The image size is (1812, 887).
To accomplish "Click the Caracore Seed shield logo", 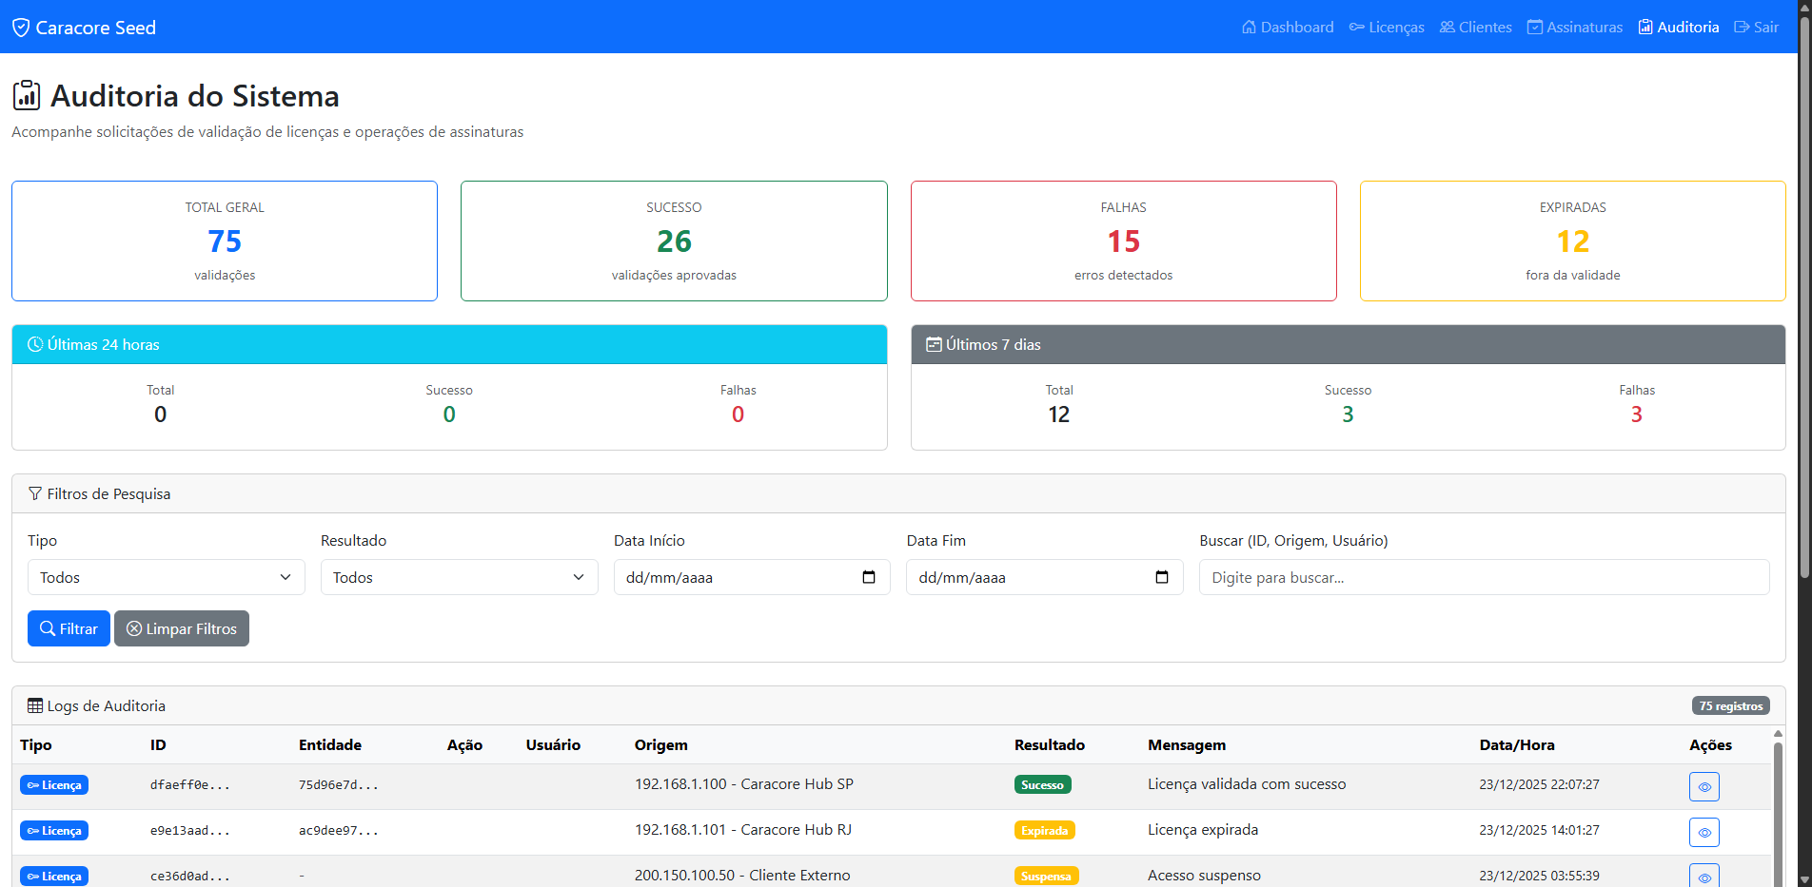I will (21, 28).
